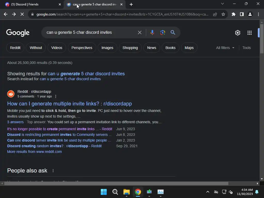The height and width of the screenshot is (198, 264).
Task: Select the Without filter chip
Action: coord(36,48)
